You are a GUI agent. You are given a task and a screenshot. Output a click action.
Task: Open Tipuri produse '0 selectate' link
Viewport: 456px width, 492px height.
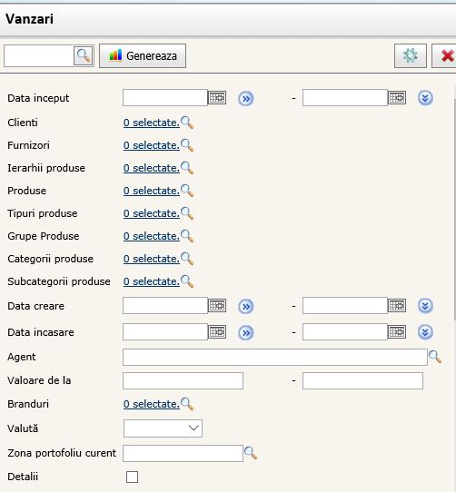(152, 213)
